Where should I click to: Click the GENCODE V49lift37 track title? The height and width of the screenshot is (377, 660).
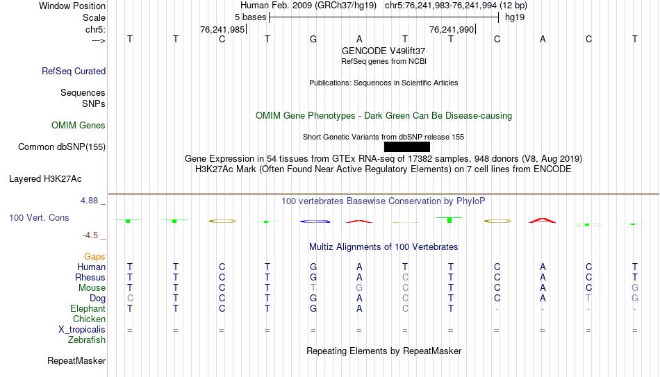pos(383,51)
